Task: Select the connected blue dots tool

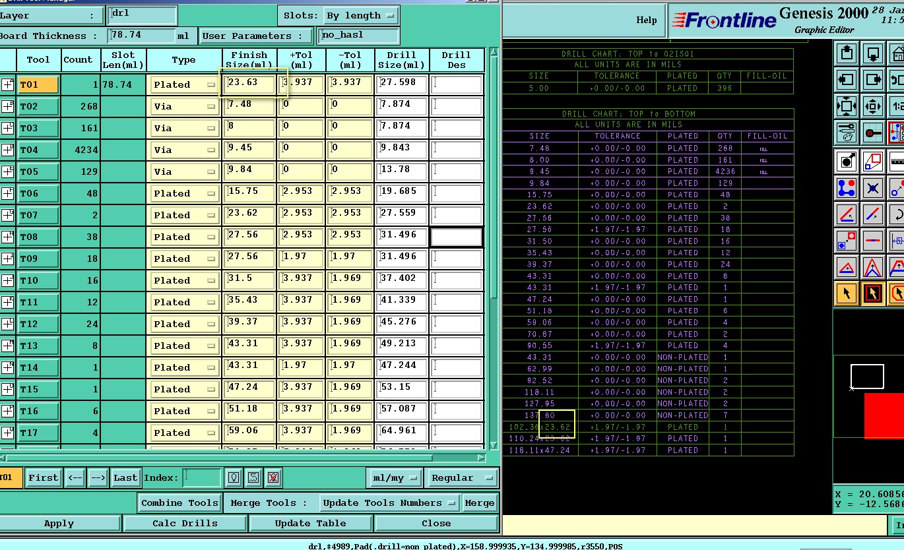Action: pyautogui.click(x=847, y=188)
